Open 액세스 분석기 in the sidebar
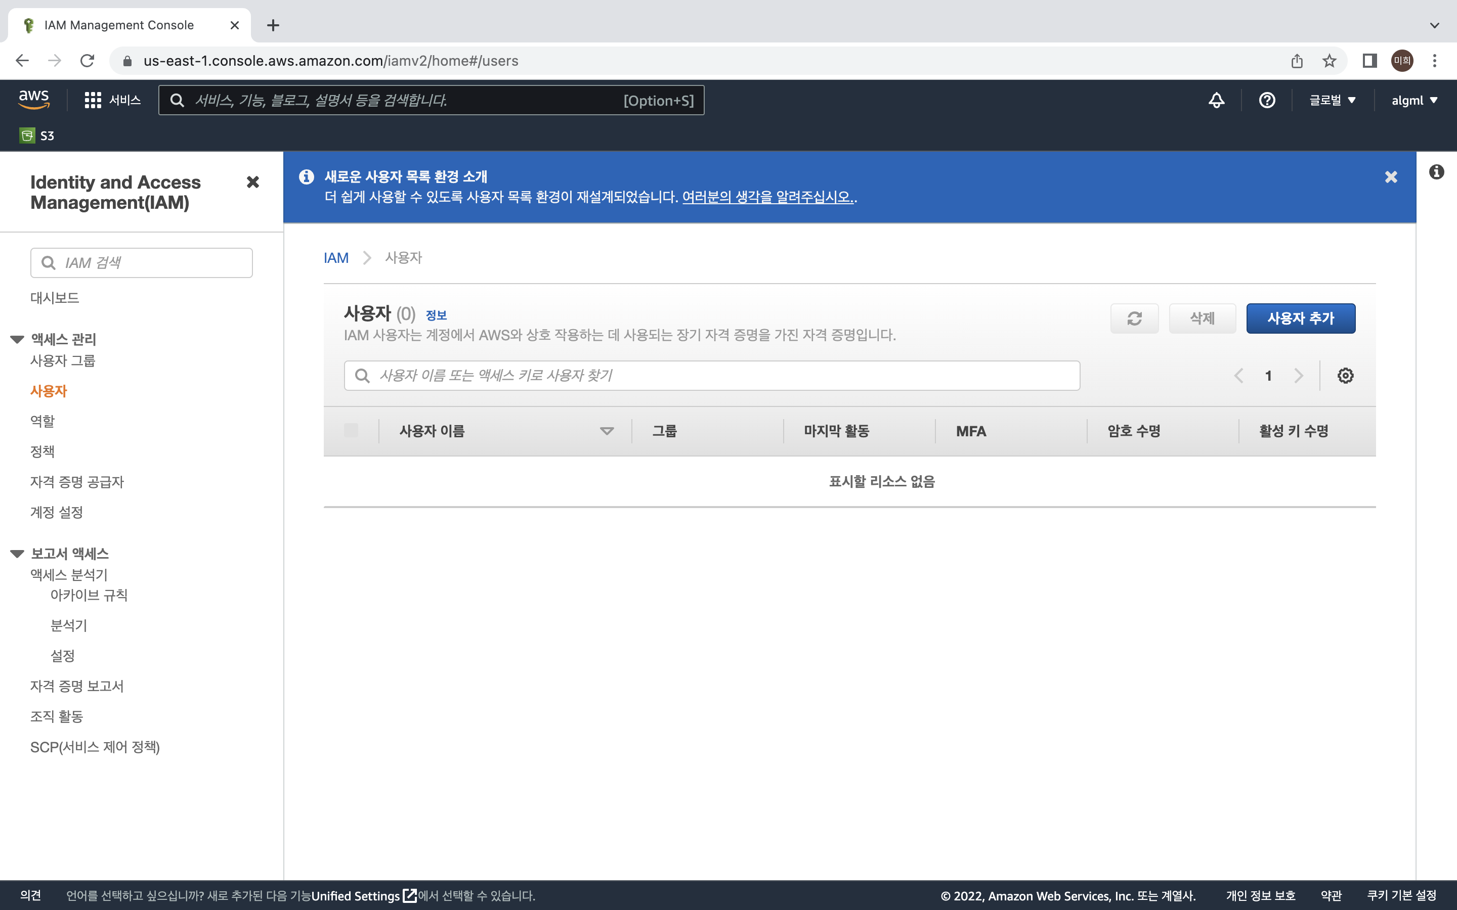 pos(69,575)
